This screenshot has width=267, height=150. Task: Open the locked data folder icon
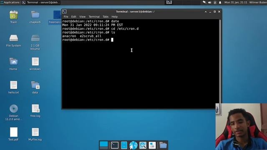tap(35, 85)
